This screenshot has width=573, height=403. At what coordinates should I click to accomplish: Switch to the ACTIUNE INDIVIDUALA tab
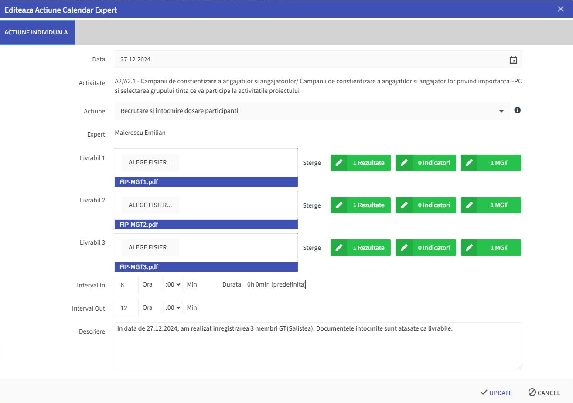(x=38, y=32)
